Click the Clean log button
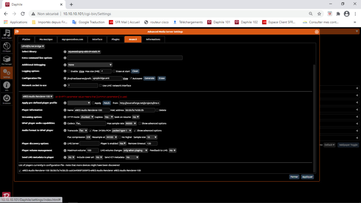This screenshot has width=361, height=203. 135,71
